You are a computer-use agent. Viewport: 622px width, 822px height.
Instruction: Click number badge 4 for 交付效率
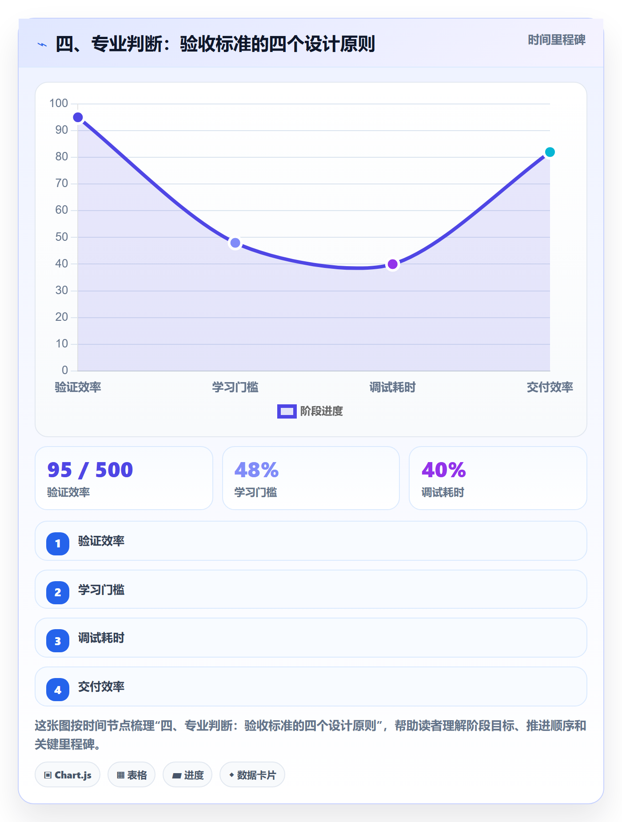pos(58,690)
